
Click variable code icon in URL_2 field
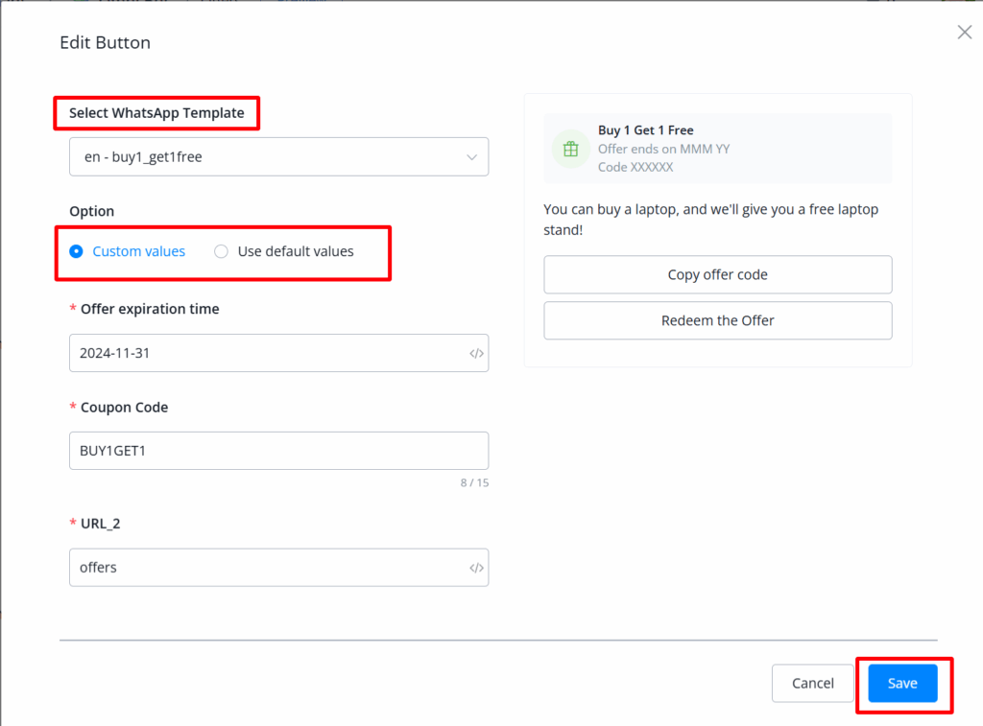[476, 568]
